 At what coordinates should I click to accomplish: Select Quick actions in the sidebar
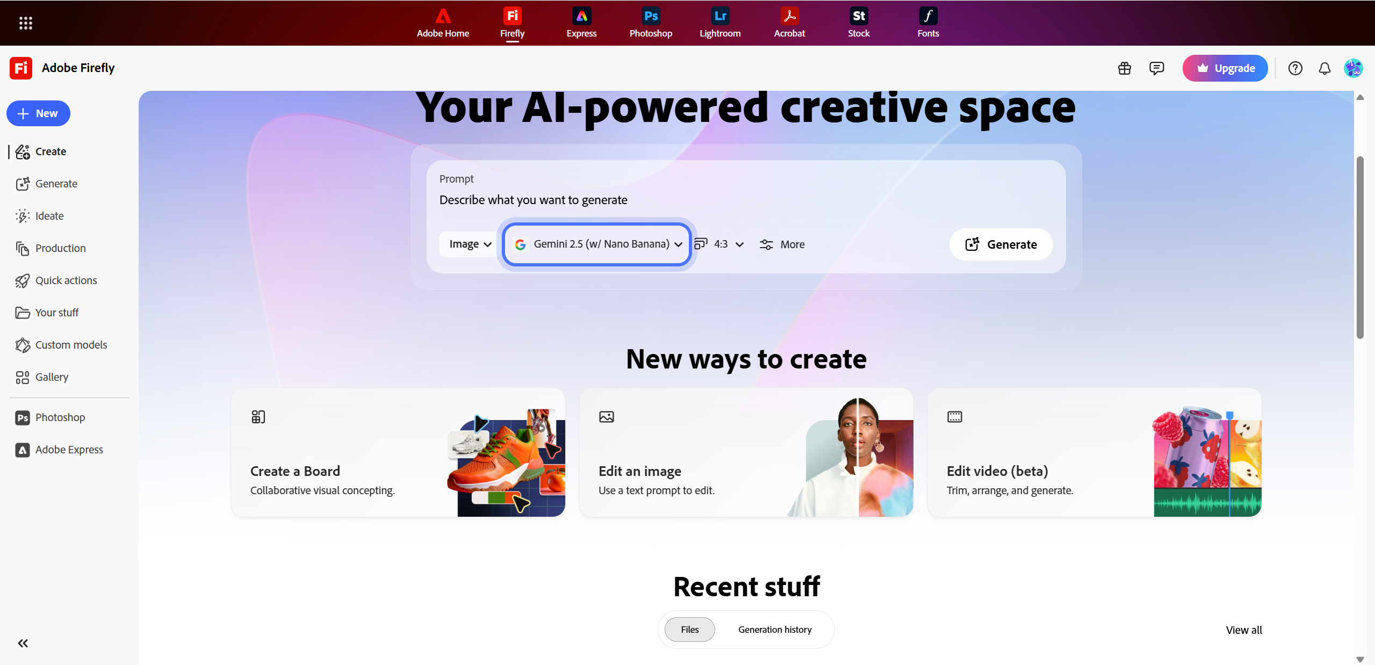(x=66, y=280)
